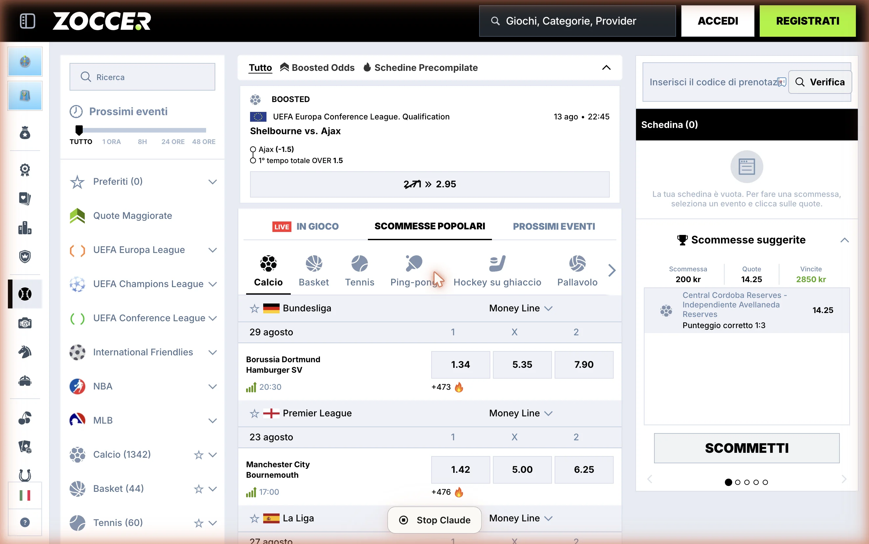Open the LIVE camera sidebar icon
The image size is (869, 544).
click(25, 323)
